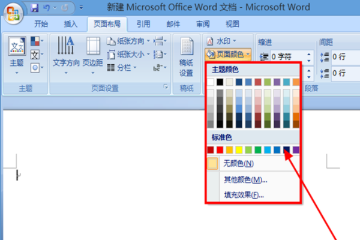This screenshot has height=240, width=360.
Task: Pick the yellow standard color swatch
Action: point(239,150)
